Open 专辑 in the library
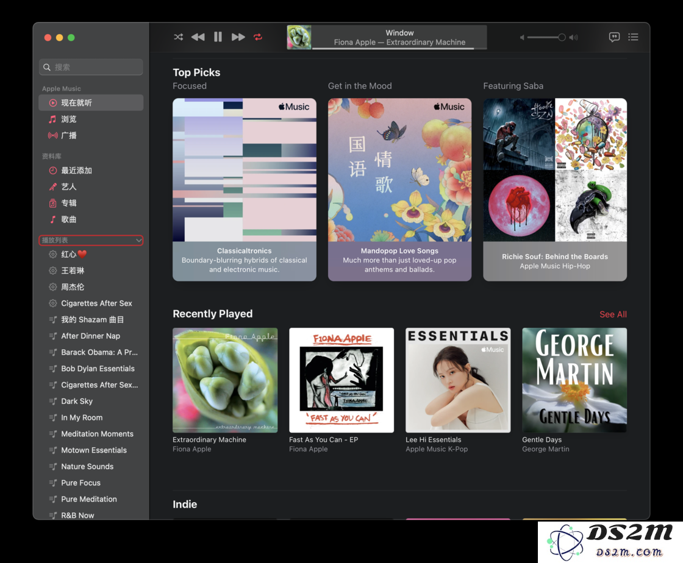Viewport: 683px width, 563px height. click(91, 203)
